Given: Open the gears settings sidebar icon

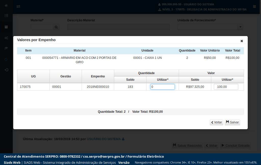Looking at the screenshot, I should [6, 38].
